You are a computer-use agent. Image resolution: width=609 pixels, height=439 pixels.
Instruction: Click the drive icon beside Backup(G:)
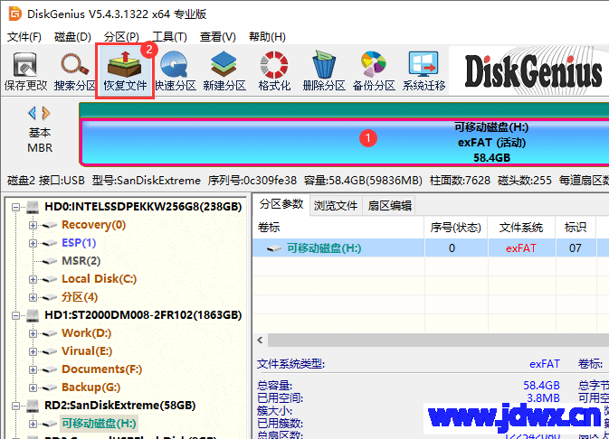pos(50,388)
